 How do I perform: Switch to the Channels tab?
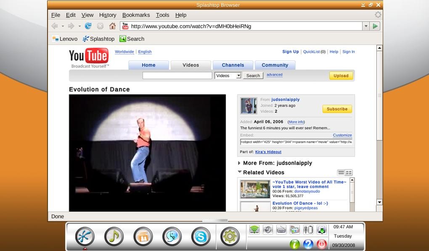(233, 65)
